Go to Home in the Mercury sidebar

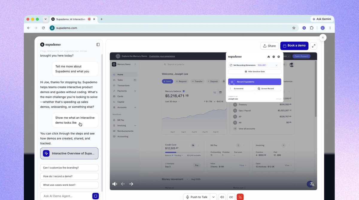125,75
